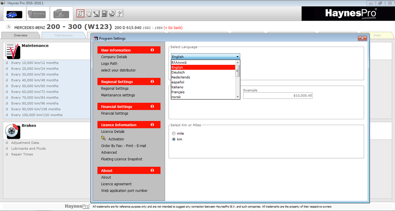Screen dimensions: 395x211
Task: Click the Brakes disc icon
Action: (x=13, y=131)
